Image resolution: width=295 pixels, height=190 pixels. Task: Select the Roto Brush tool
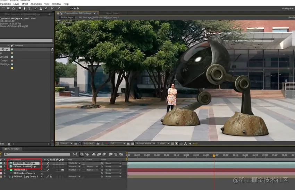coord(52,8)
